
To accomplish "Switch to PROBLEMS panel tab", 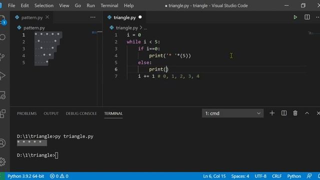I will tap(26, 113).
